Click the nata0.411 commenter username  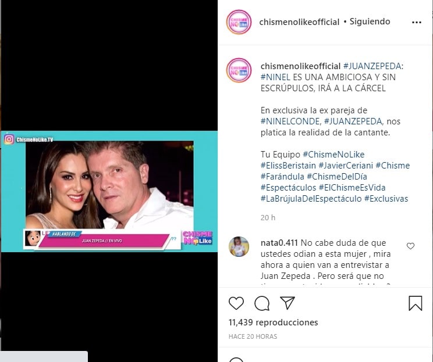pos(279,243)
